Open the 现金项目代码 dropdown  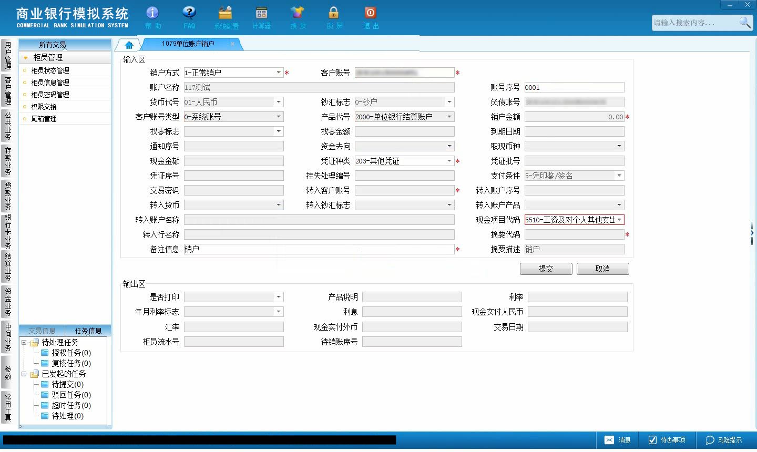tap(619, 220)
